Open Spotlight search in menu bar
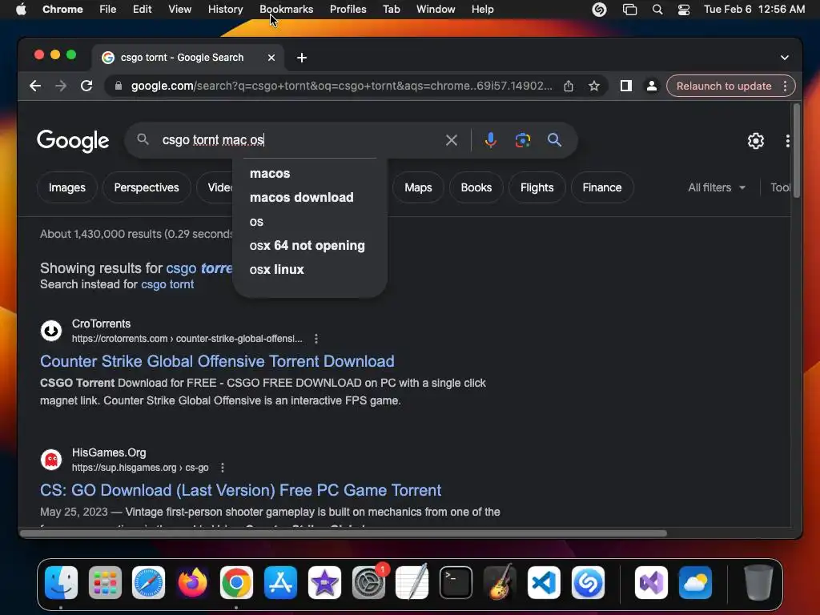Viewport: 820px width, 615px height. tap(657, 10)
